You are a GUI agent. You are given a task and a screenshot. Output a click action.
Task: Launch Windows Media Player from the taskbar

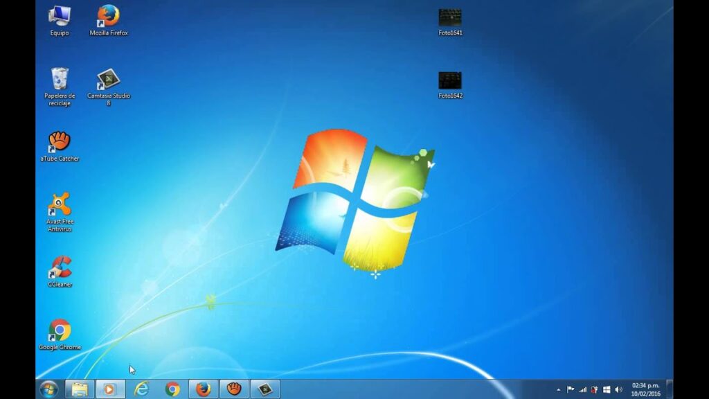[110, 390]
